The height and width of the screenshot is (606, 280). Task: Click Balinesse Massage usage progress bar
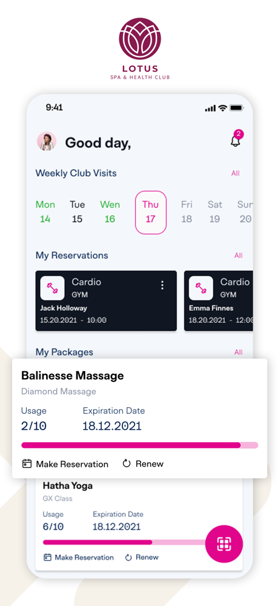click(139, 445)
